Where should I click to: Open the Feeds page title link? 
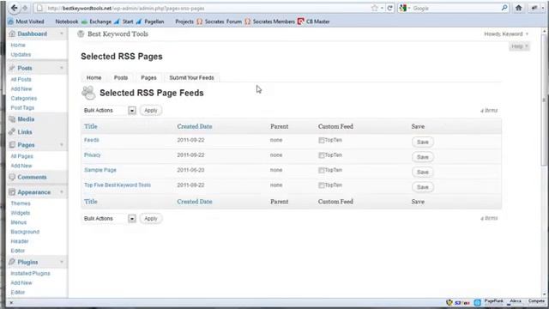coord(92,140)
